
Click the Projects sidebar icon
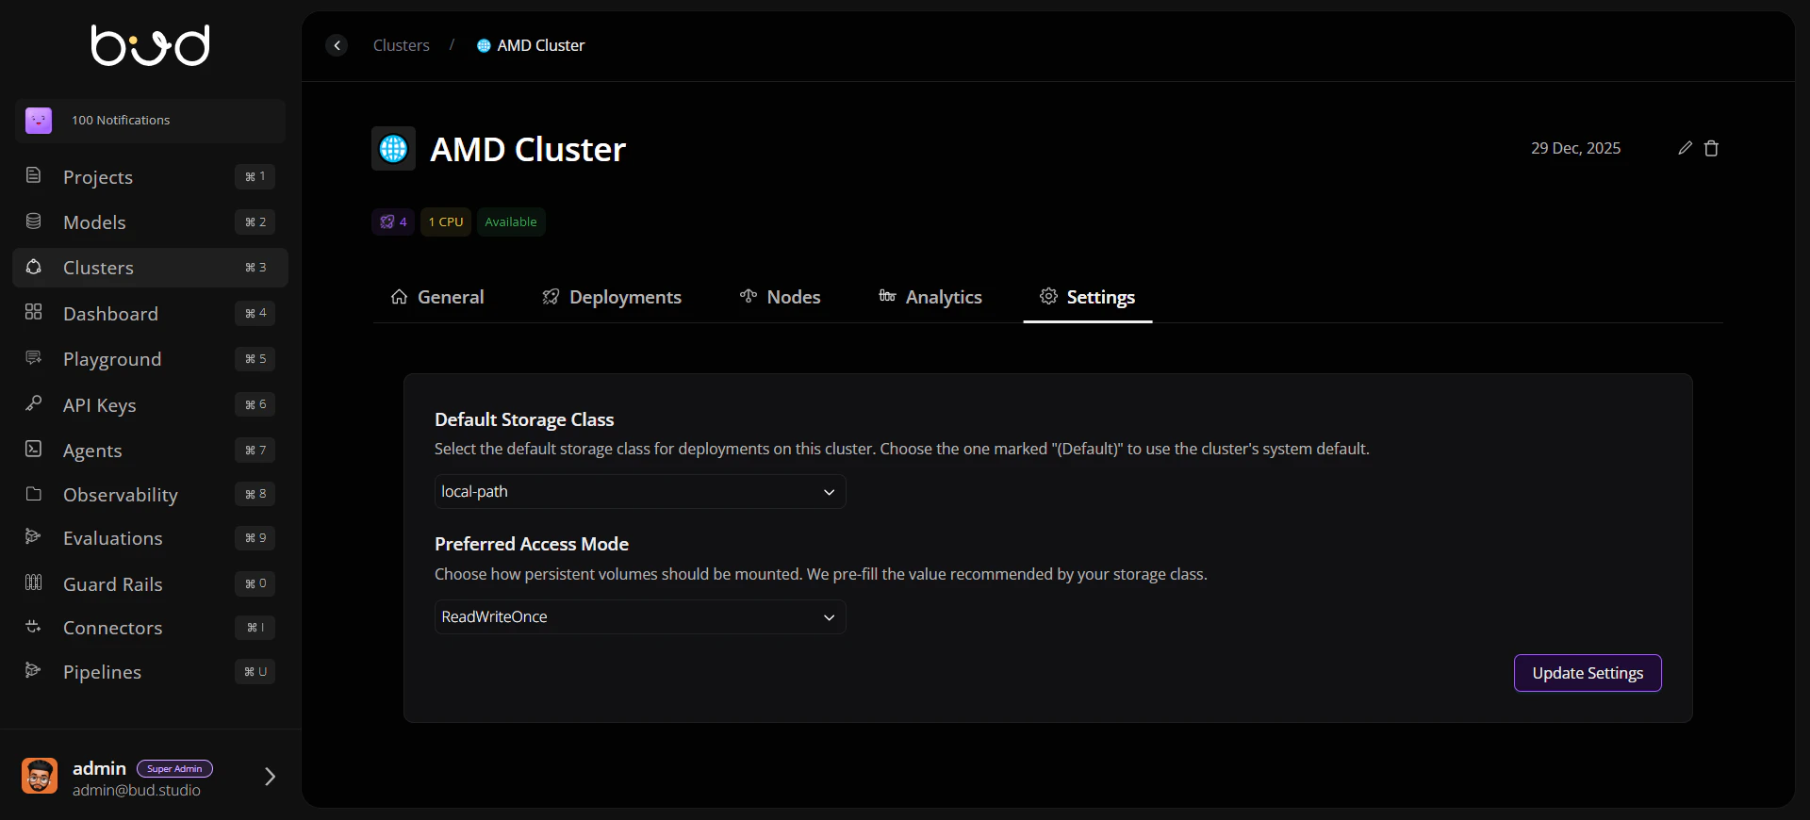pos(33,175)
